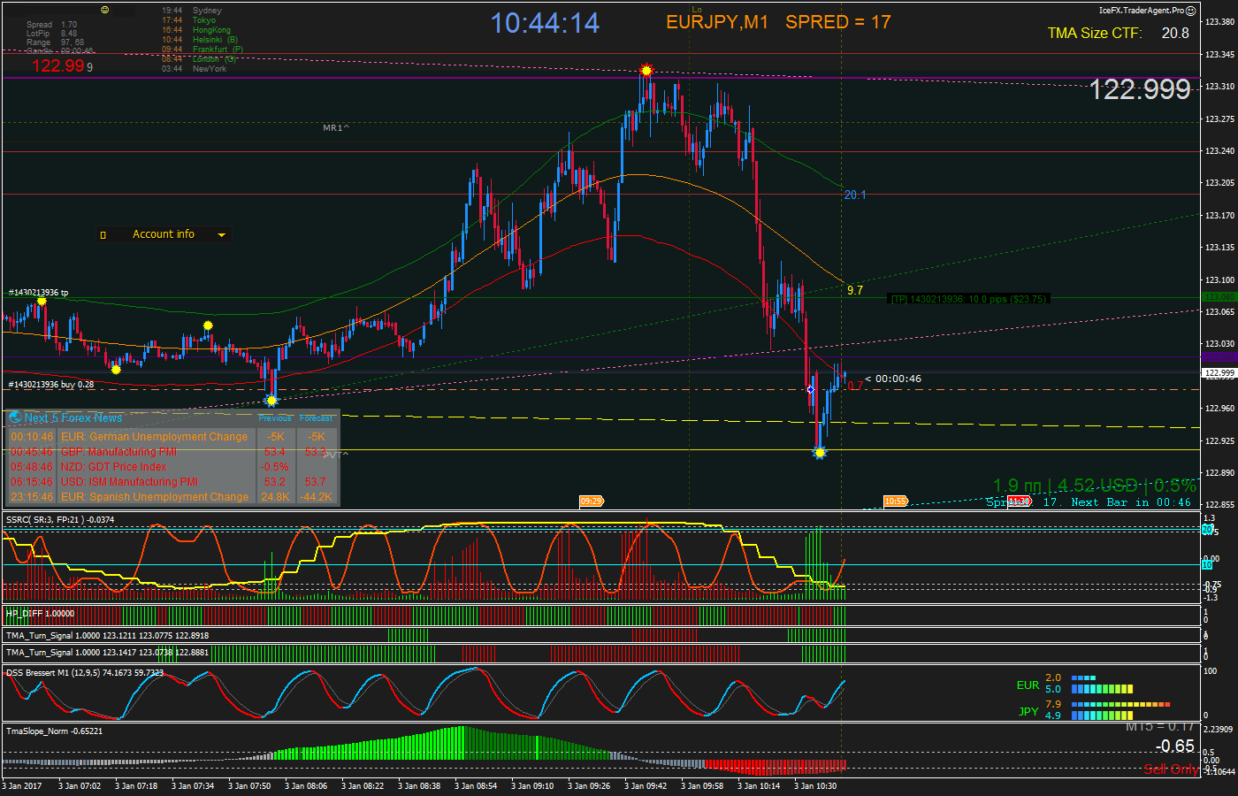1238x796 pixels.
Task: Click the NewYork session time entry
Action: click(x=195, y=69)
